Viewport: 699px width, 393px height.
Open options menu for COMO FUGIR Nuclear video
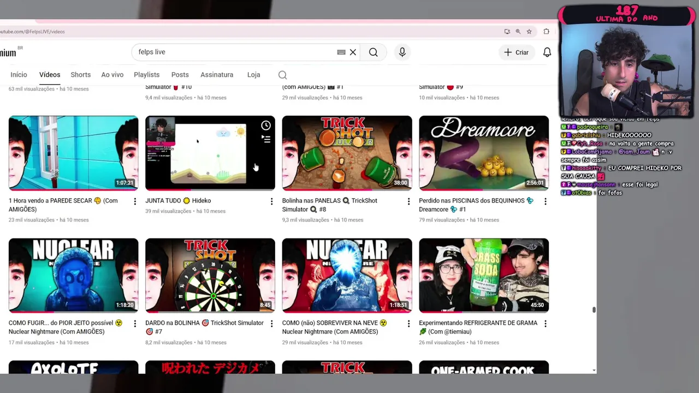click(x=135, y=324)
